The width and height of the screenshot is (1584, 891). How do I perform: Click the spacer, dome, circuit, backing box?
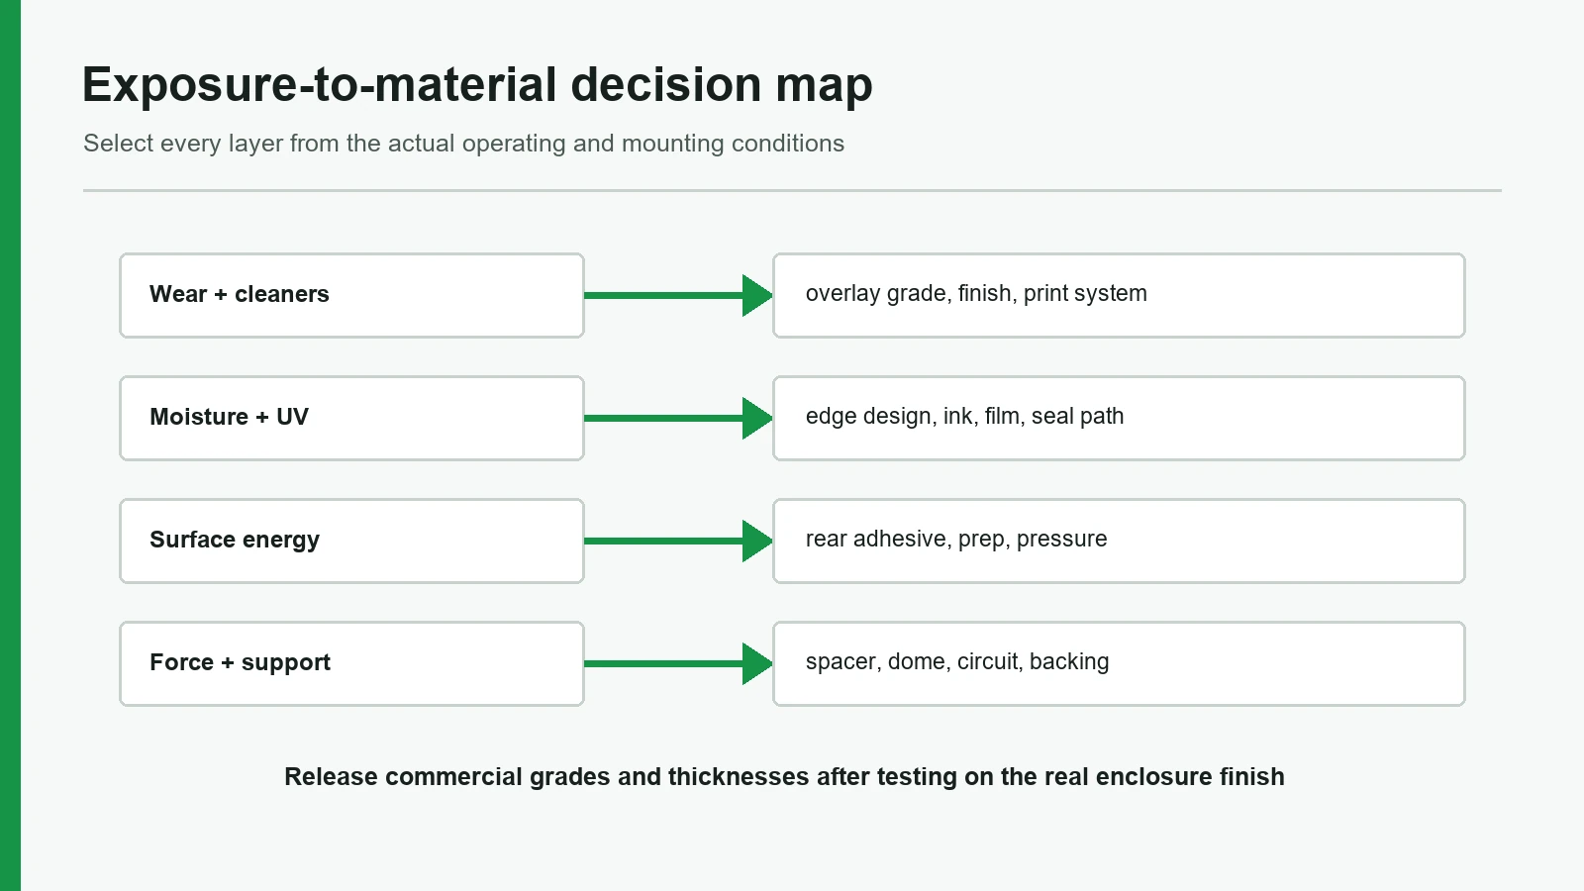1119,663
